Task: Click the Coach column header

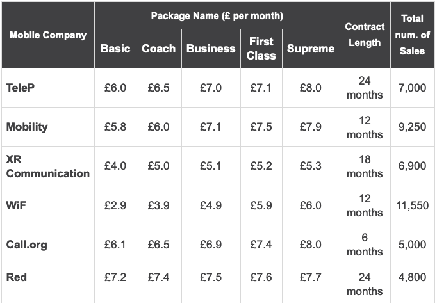Action: [158, 49]
